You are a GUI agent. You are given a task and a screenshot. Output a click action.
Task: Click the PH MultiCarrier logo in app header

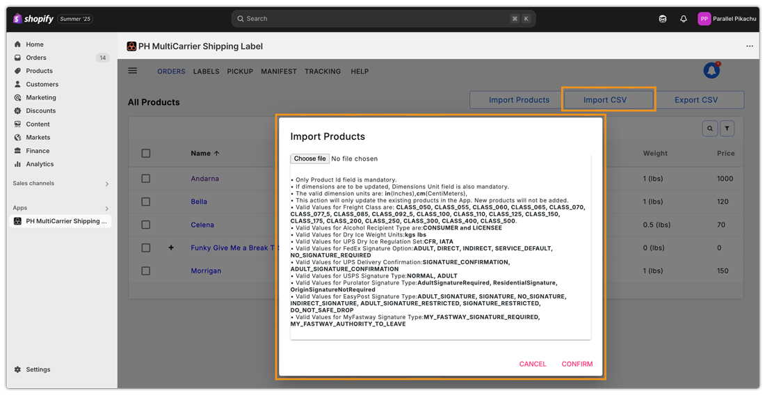point(131,47)
